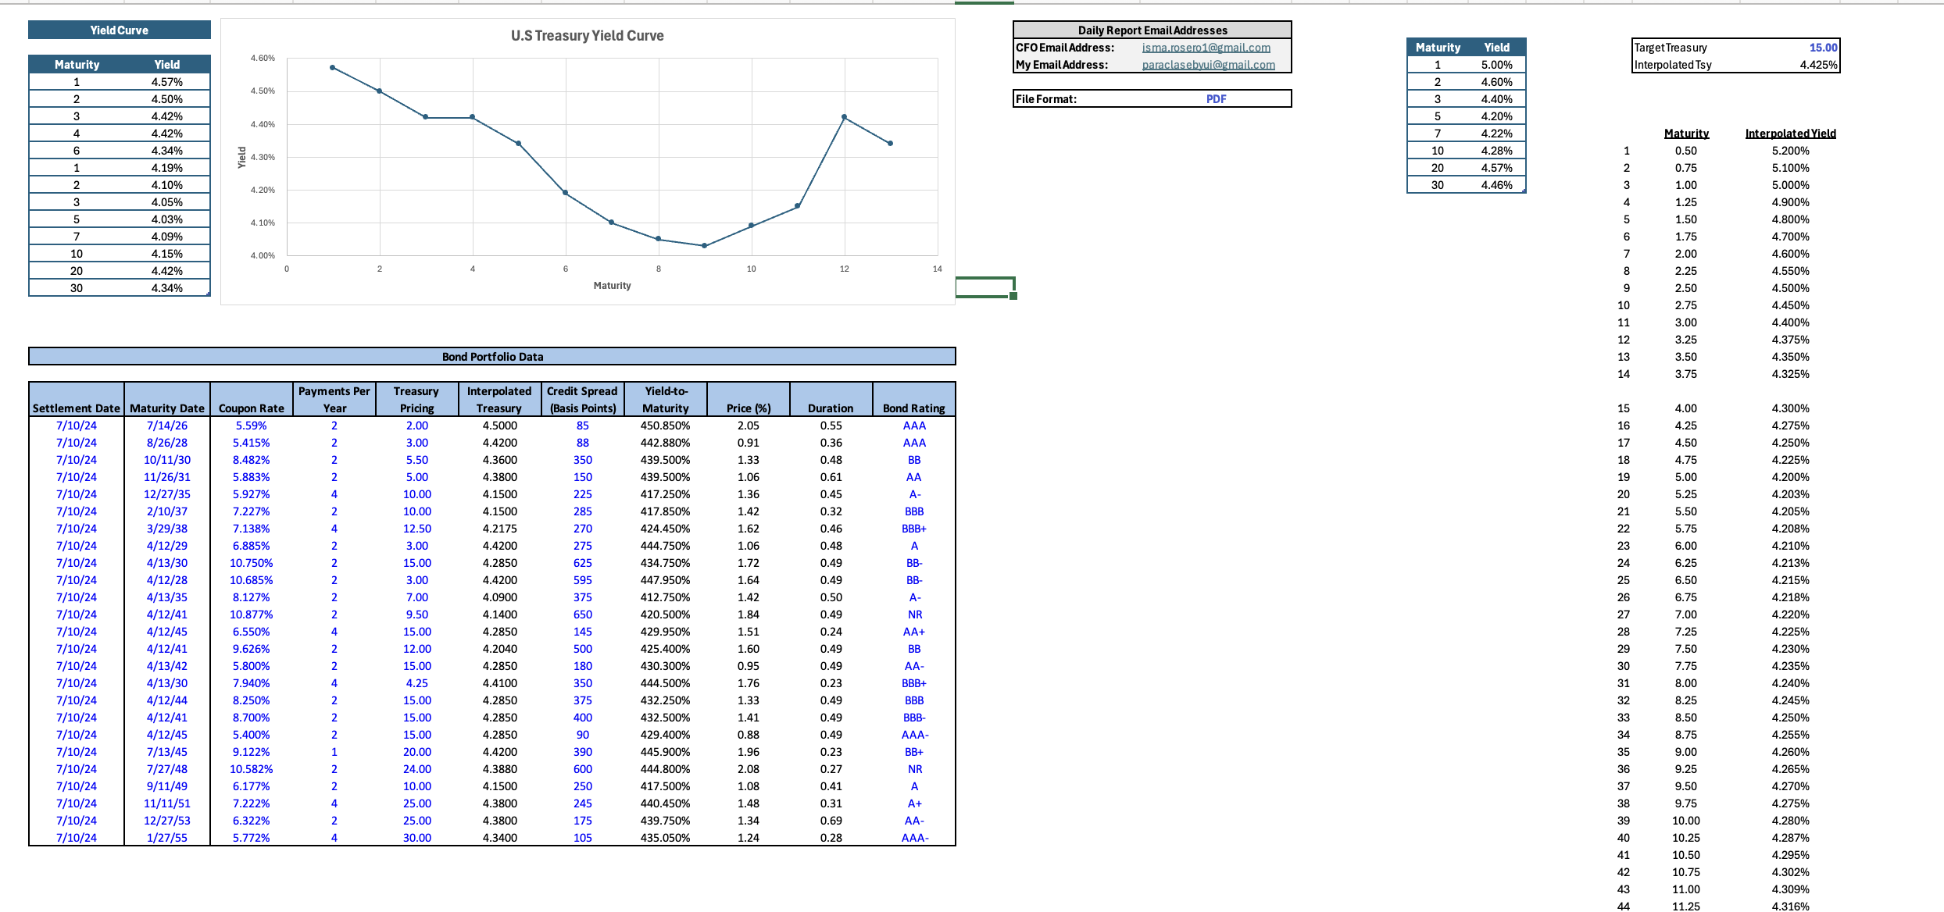Select the Duration value 0.69

coord(831,821)
